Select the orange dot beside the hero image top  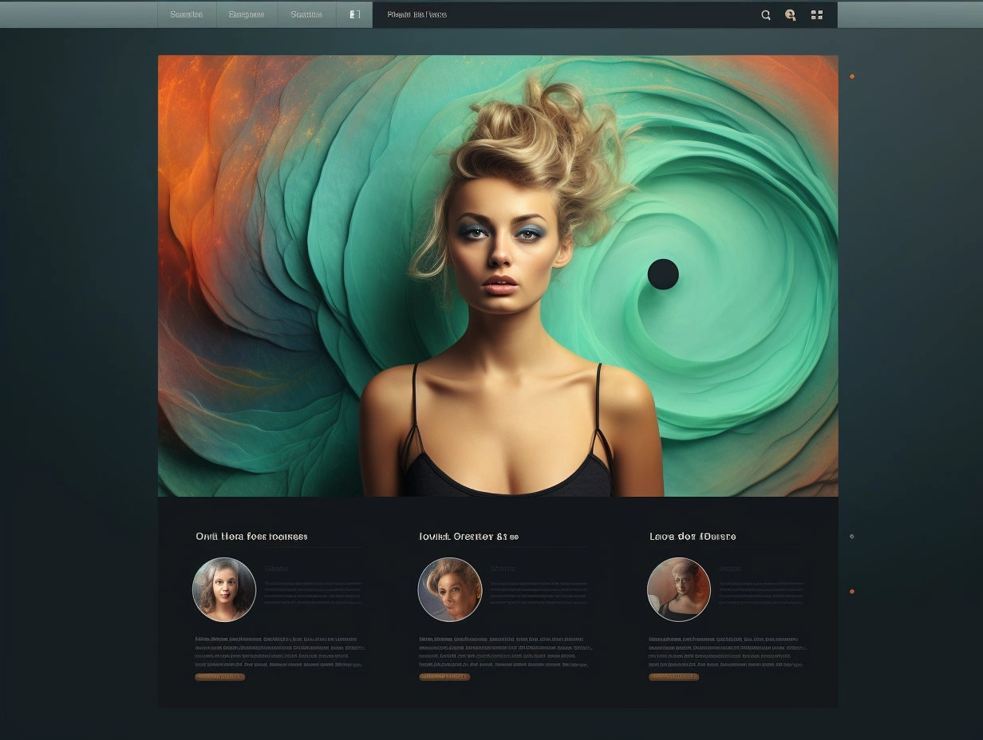pos(852,77)
